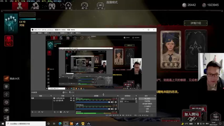Adjust second mixer channel volume slider
224x126 pixels.
click(x=93, y=109)
